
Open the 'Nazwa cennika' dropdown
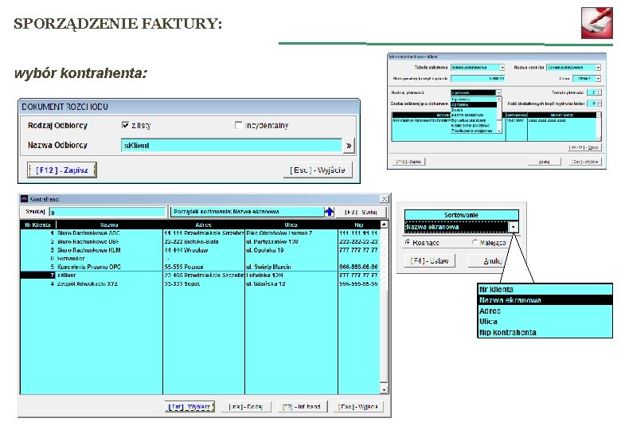[x=598, y=68]
